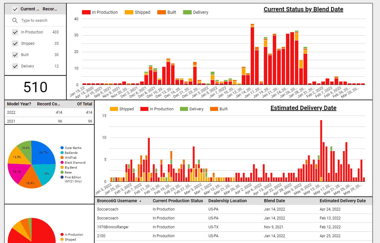Viewport: 380px width, 243px height.
Task: Click the teal 18% pie slice
Action: [46, 173]
